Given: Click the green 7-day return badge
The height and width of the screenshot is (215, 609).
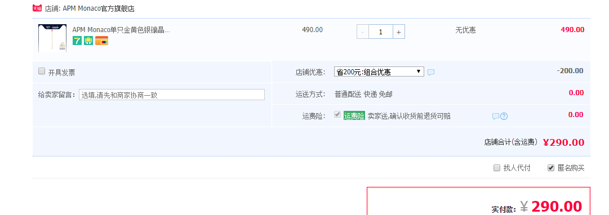Looking at the screenshot, I should point(77,41).
